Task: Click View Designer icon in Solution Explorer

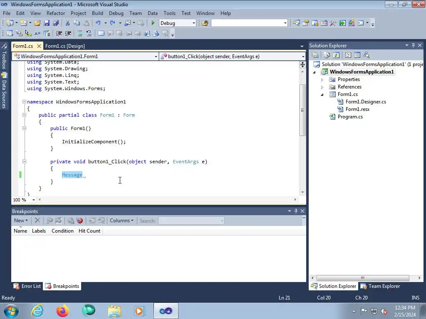Action: click(357, 55)
